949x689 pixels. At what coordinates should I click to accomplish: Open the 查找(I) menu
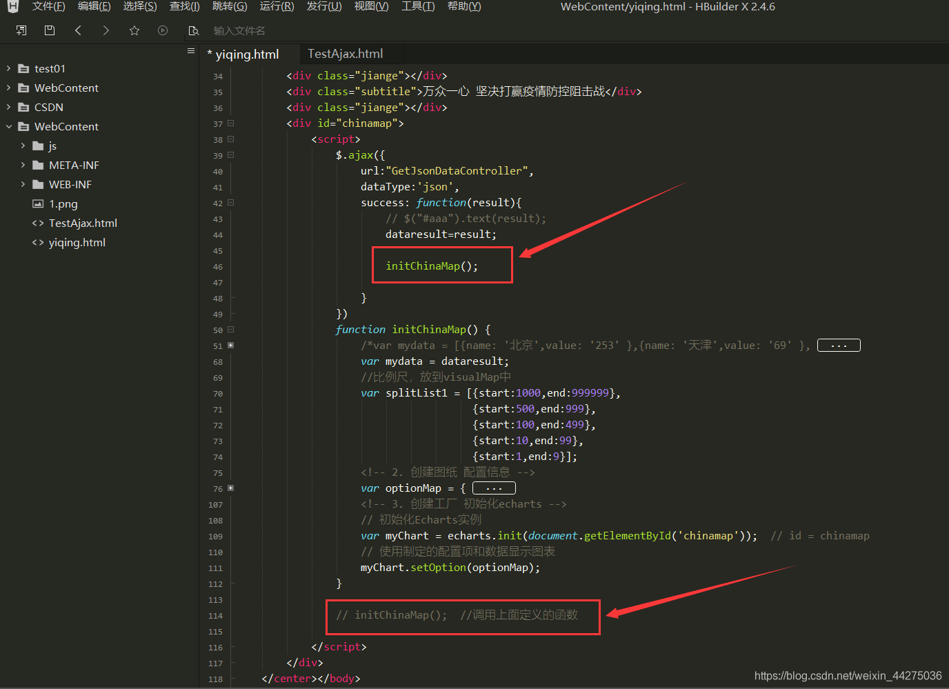point(185,7)
